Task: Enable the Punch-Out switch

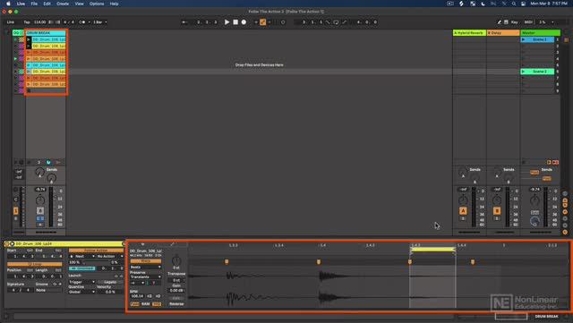Action: point(344,22)
